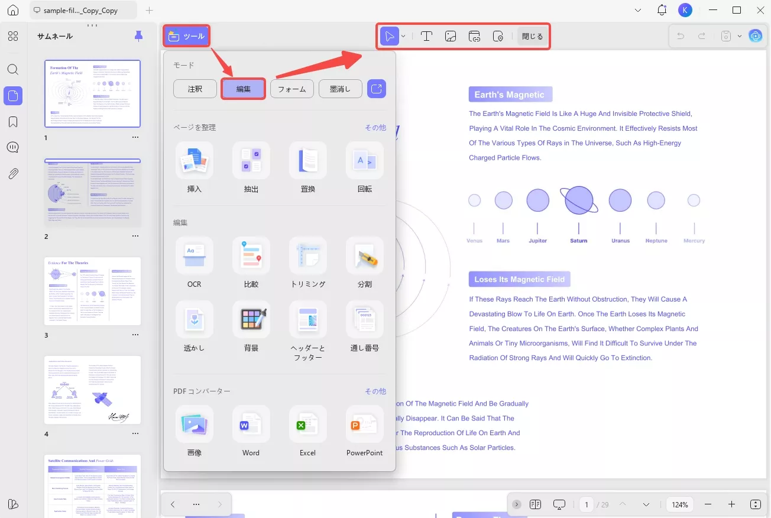Toggle the sidebar collapse icon at bottom-left
The width and height of the screenshot is (771, 518).
(x=13, y=504)
